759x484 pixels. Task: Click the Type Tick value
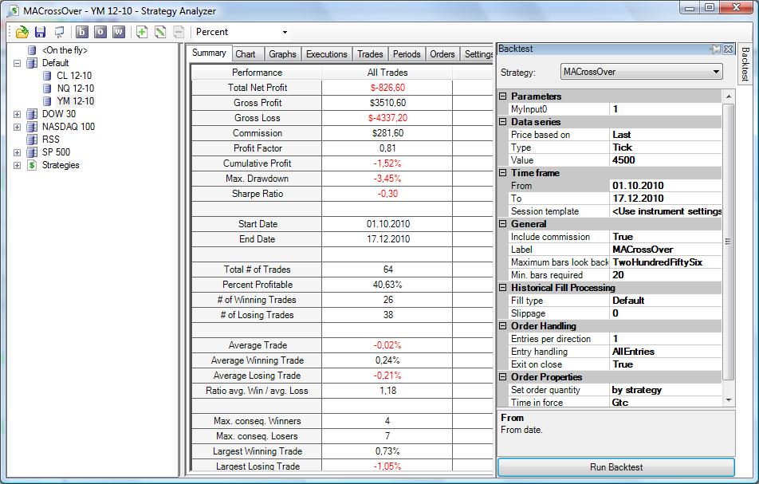(x=666, y=148)
